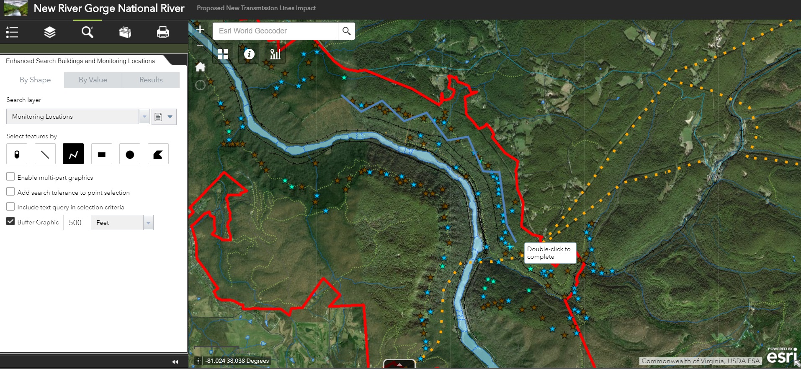The height and width of the screenshot is (369, 801).
Task: Expand the Monitoring Locations search layer dropdown
Action: [144, 117]
